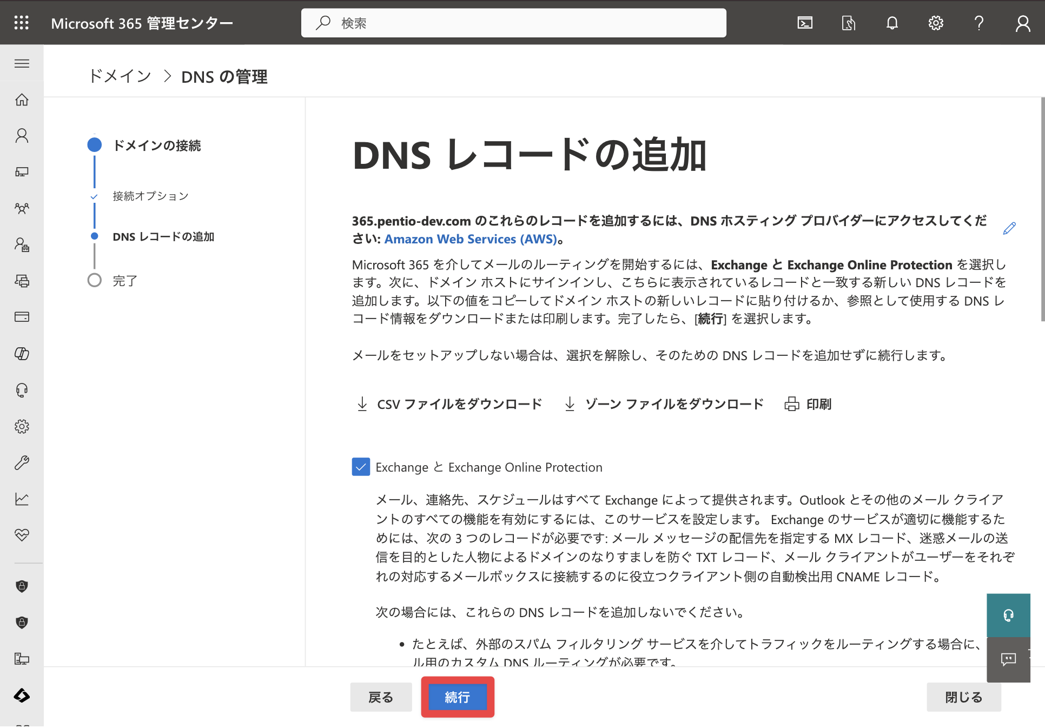
Task: Click the 続行 button
Action: click(x=458, y=697)
